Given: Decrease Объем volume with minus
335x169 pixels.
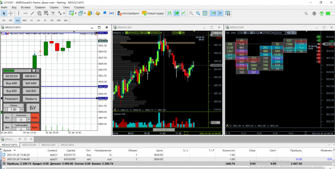Looking at the screenshot, I should click(5, 109).
